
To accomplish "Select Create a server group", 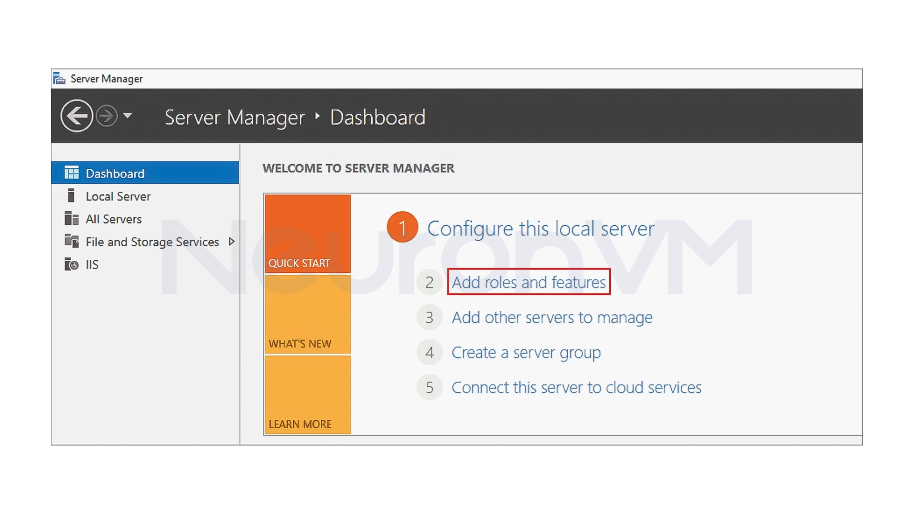I will 526,352.
